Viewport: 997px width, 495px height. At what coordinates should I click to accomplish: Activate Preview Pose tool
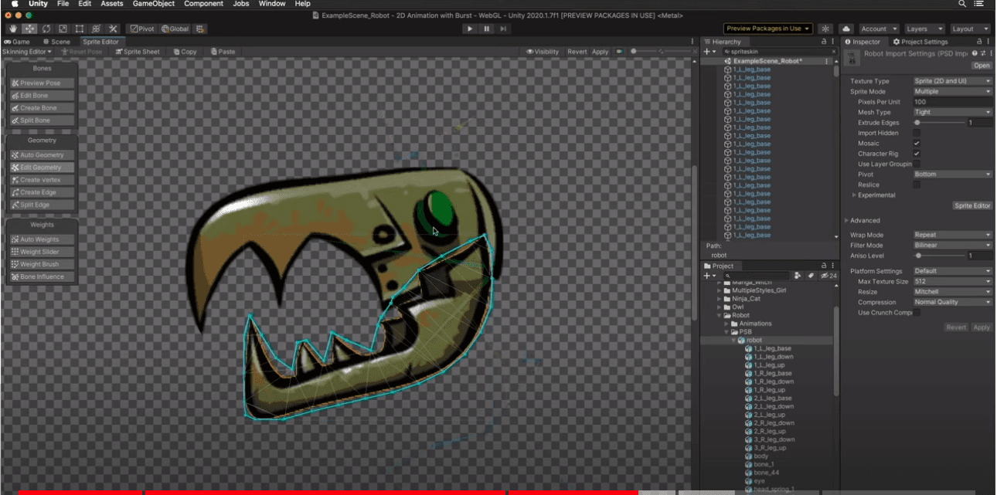(42, 83)
